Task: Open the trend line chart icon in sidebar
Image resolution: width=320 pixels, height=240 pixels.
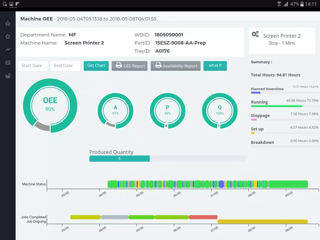Action: 8,49
